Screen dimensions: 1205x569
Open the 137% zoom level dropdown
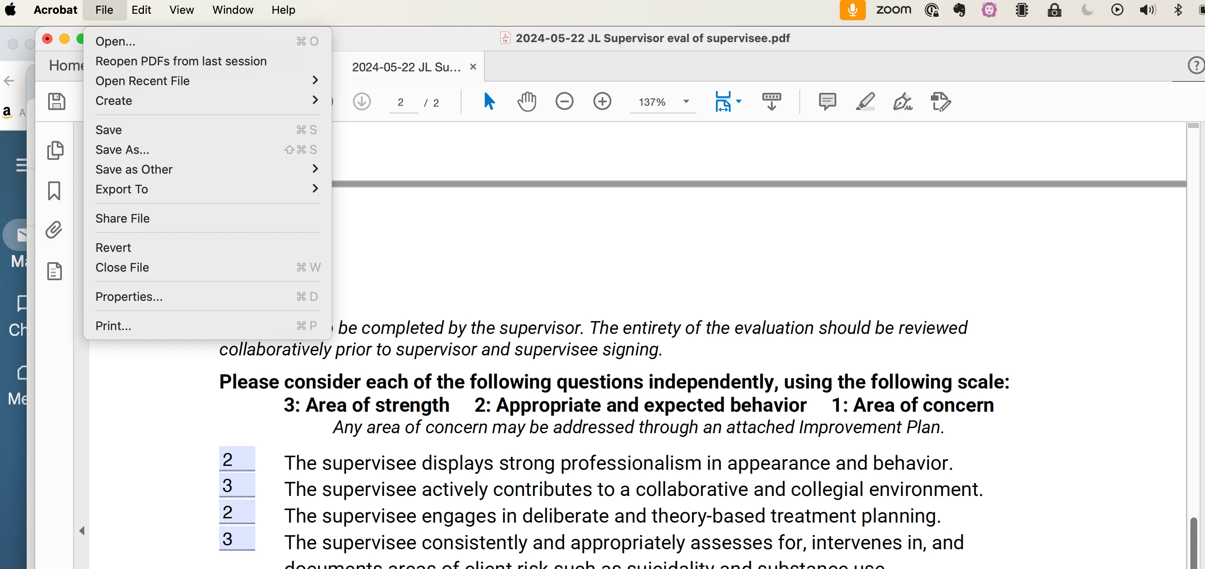(x=686, y=101)
